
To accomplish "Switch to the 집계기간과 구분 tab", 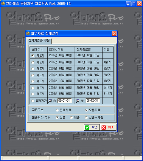I will [39, 41].
